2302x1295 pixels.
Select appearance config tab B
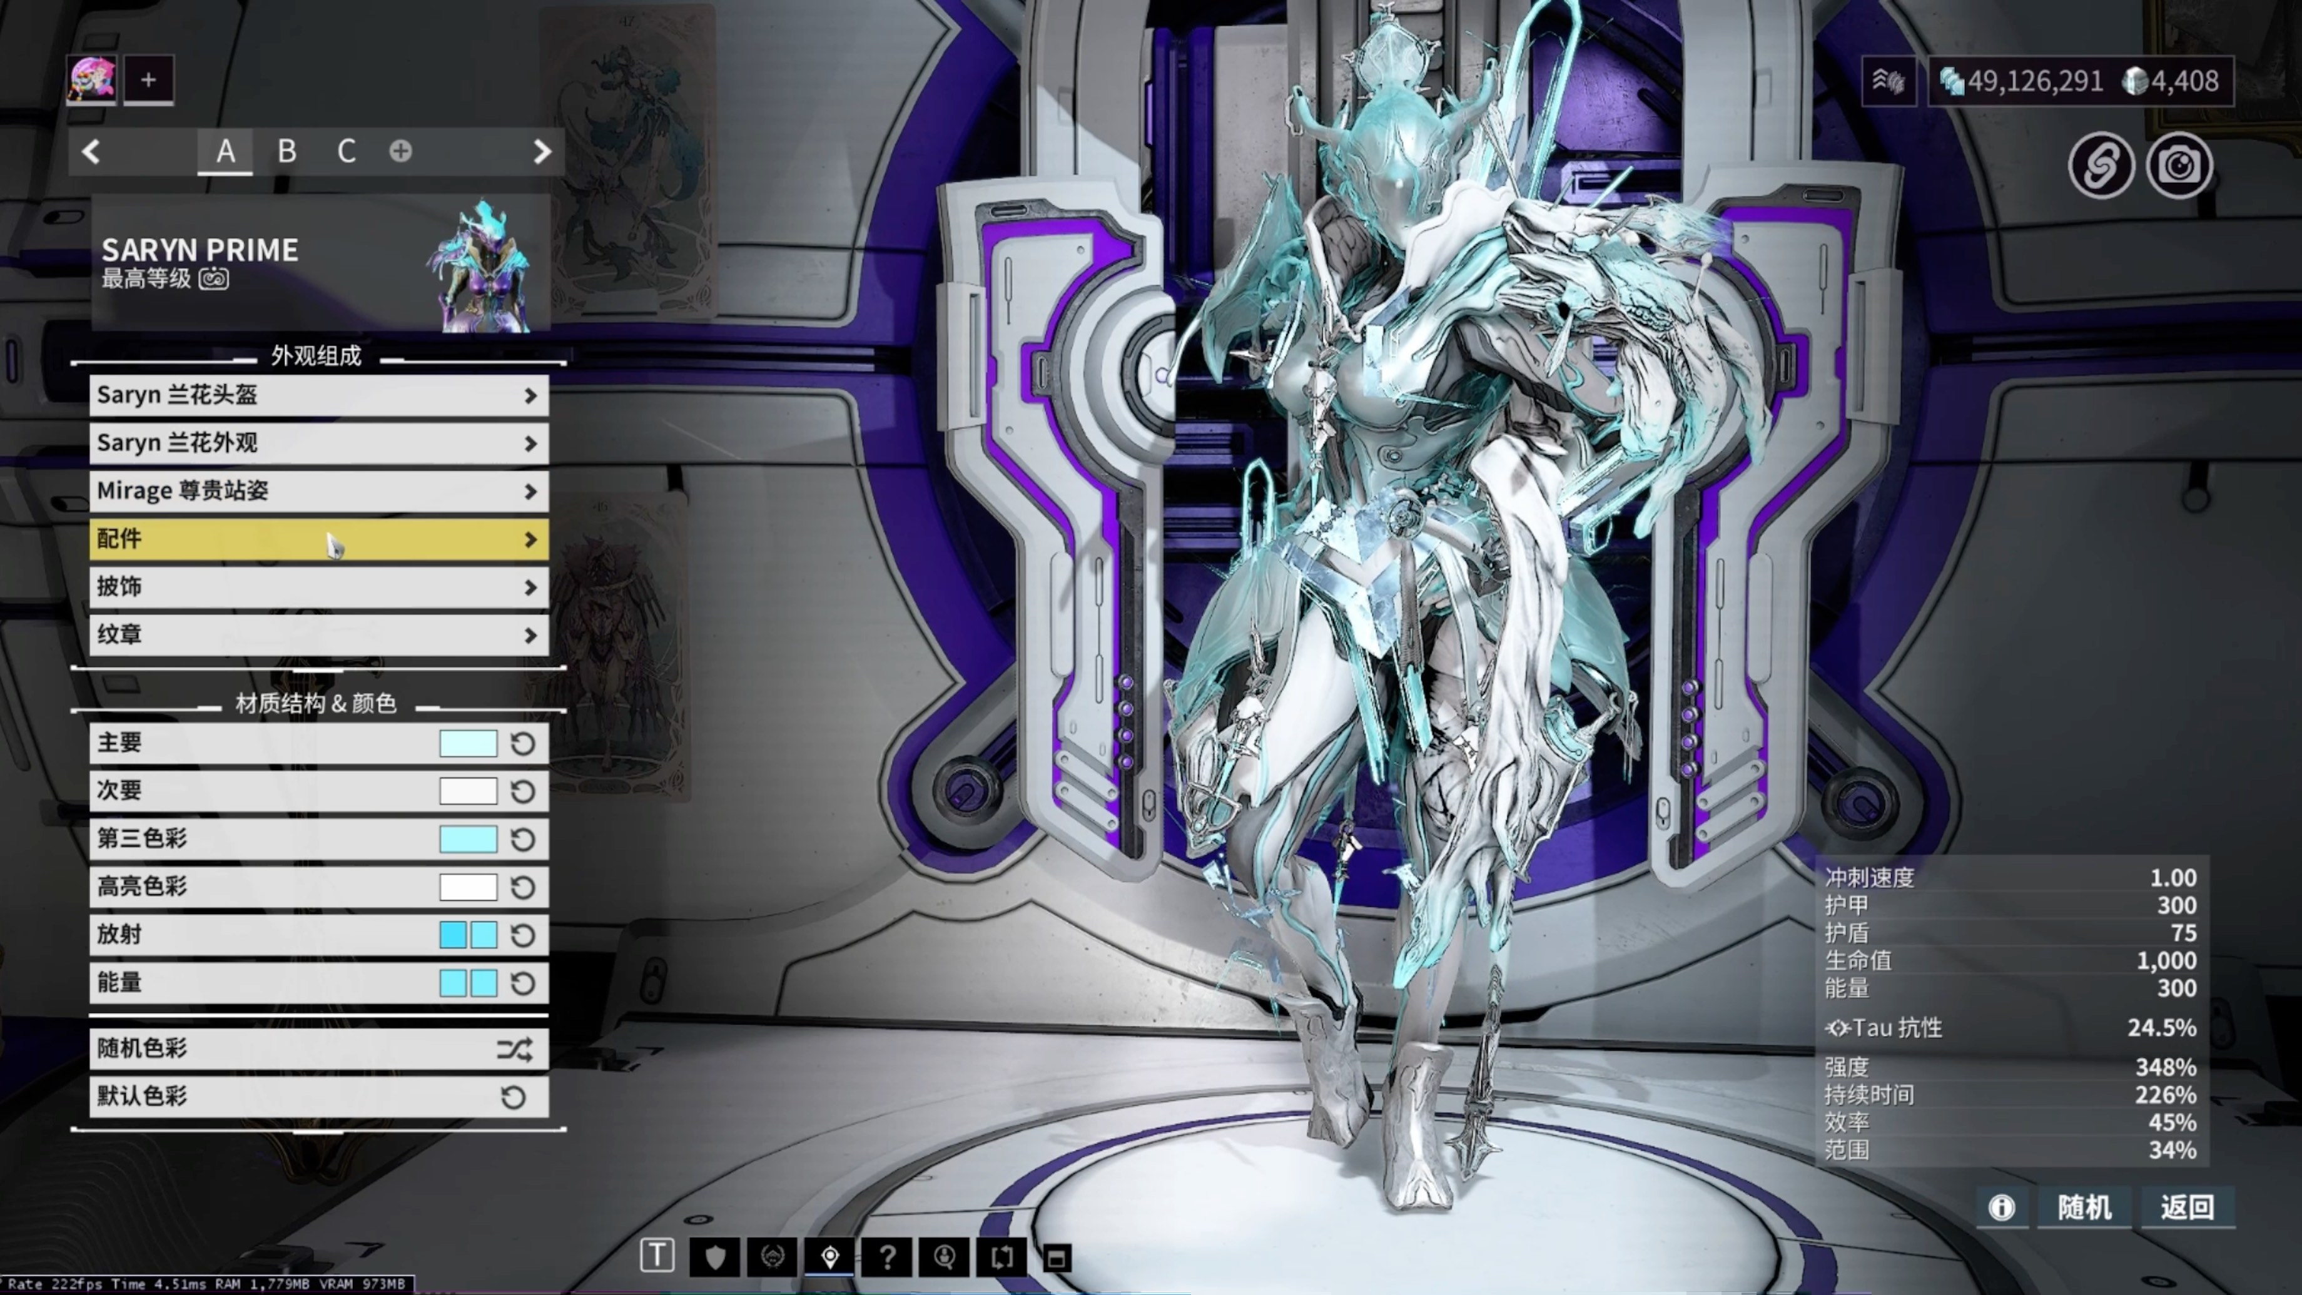[x=286, y=151]
